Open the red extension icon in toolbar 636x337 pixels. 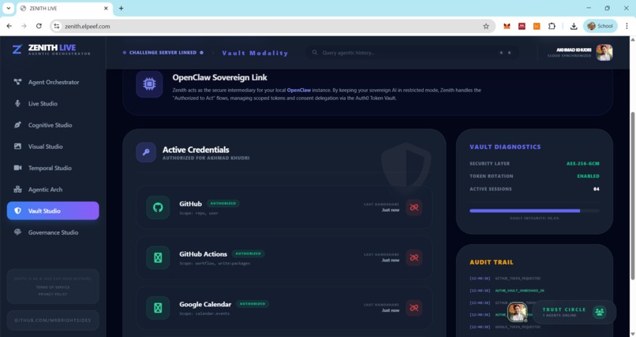(522, 26)
